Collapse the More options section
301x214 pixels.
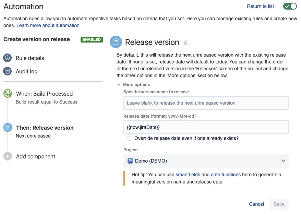click(119, 85)
